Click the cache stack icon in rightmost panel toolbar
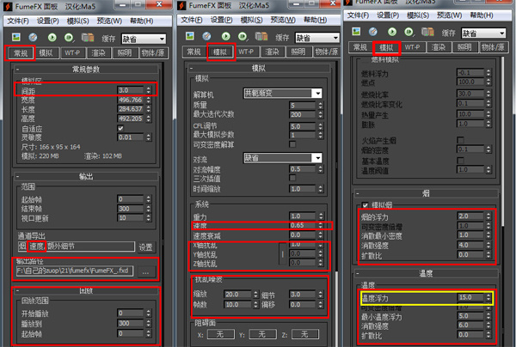 (427, 32)
